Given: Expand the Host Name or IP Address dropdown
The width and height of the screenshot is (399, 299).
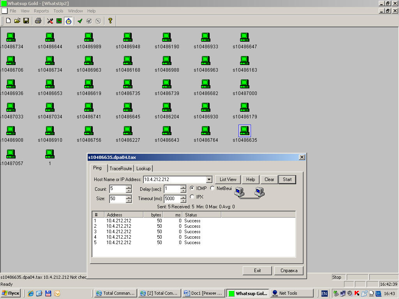Looking at the screenshot, I should (x=209, y=179).
